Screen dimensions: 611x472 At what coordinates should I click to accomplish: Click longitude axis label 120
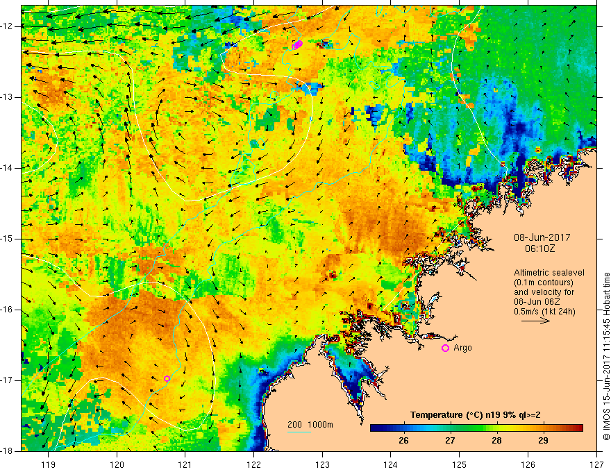(117, 464)
